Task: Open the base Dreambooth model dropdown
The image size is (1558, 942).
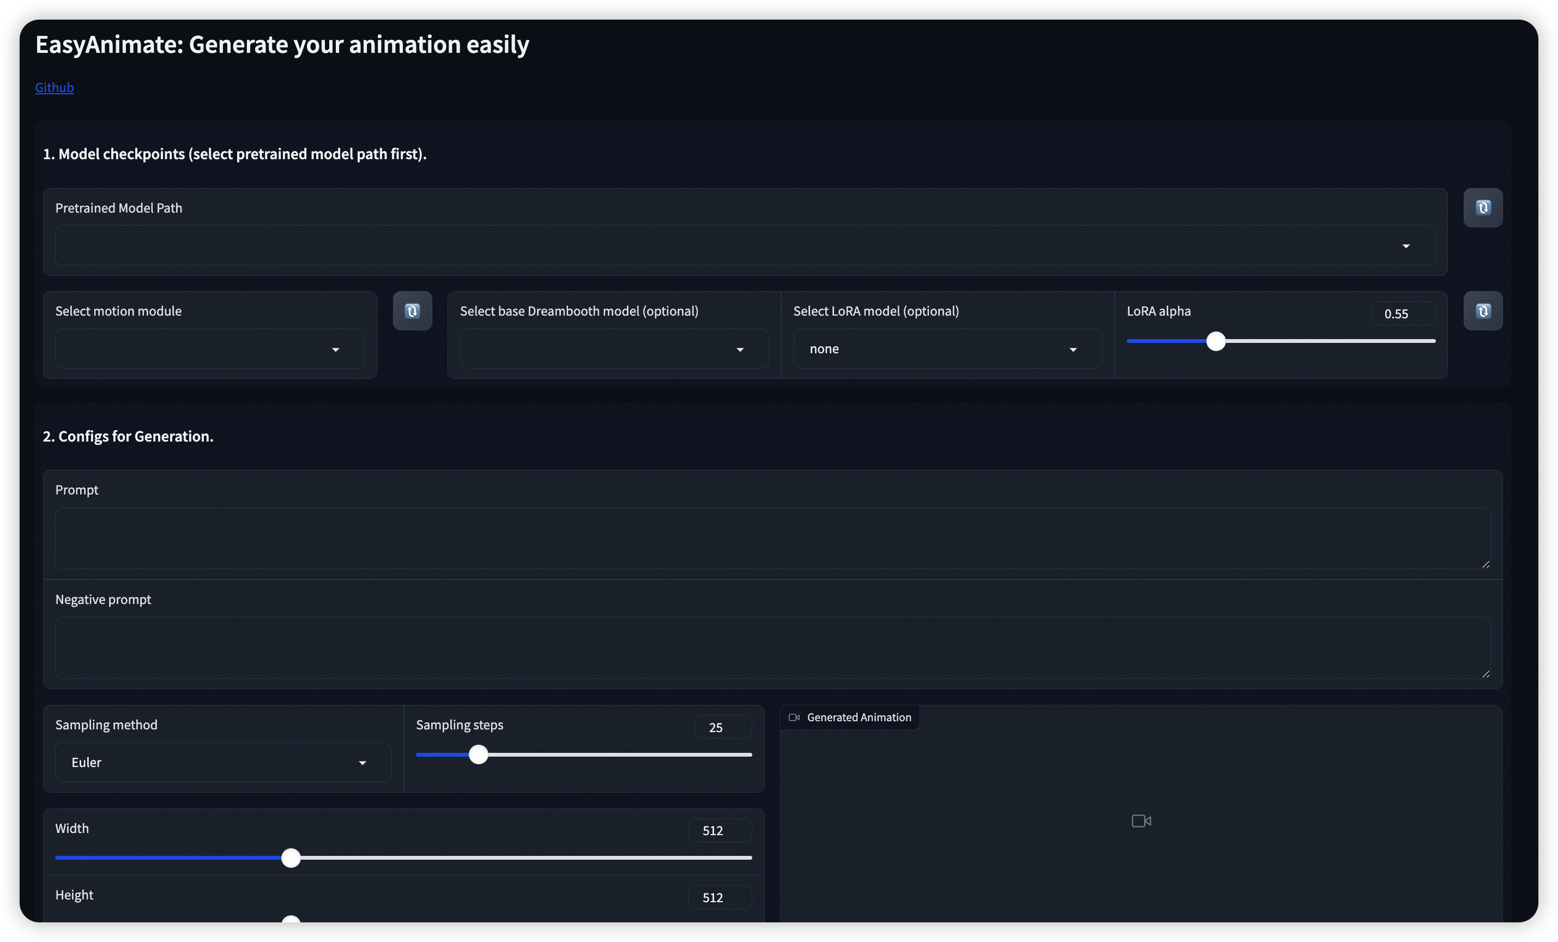Action: tap(614, 348)
